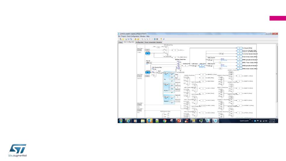Click the FCLK Cortex clock value field
Screen dimensions: 286x161
click(240, 57)
